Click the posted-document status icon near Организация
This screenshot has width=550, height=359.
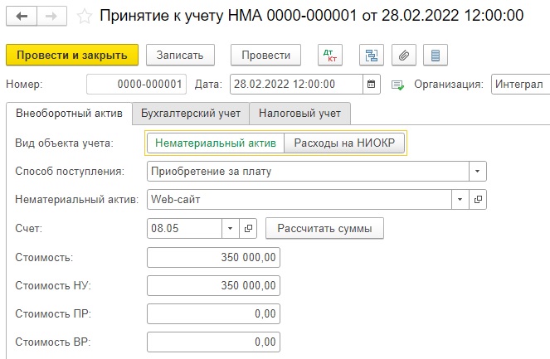coord(397,85)
